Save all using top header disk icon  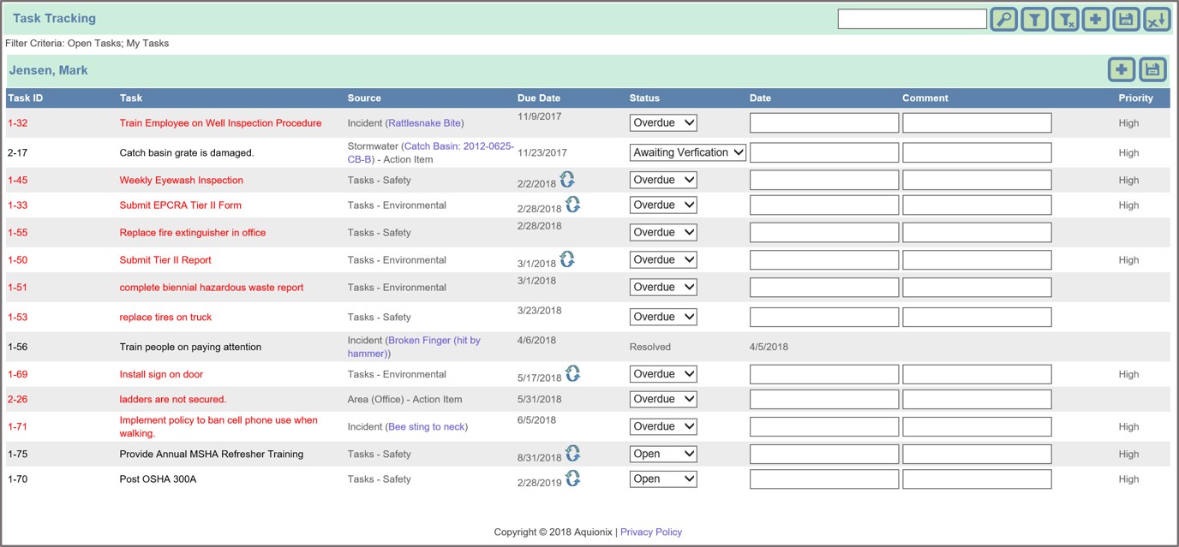[x=1126, y=19]
